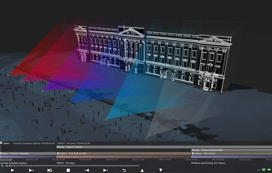
Task: Start timeline playback with the Play button
Action: tap(12, 170)
